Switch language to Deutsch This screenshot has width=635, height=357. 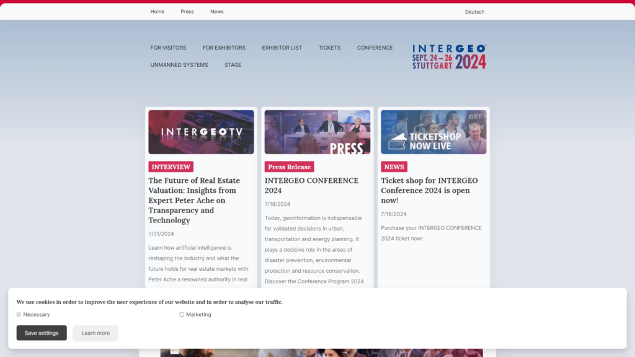click(474, 12)
